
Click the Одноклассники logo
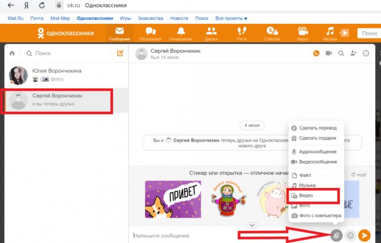tap(65, 33)
